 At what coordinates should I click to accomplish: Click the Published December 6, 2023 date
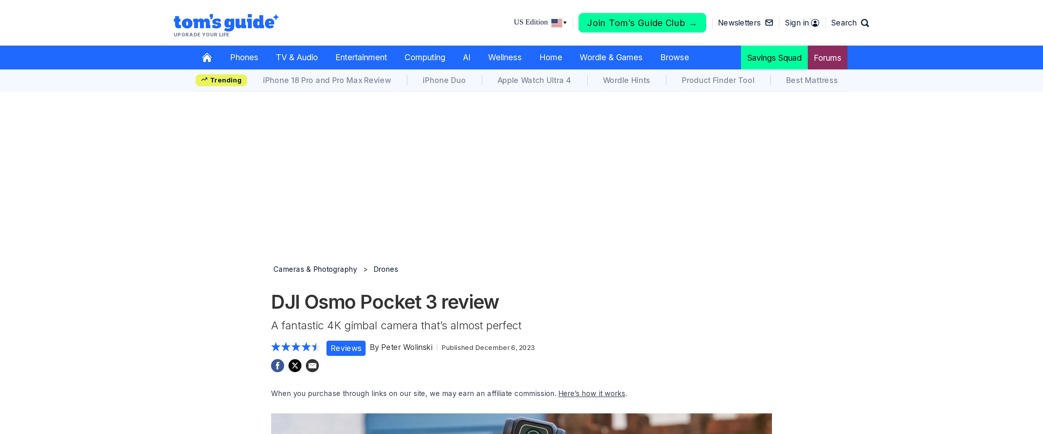488,347
